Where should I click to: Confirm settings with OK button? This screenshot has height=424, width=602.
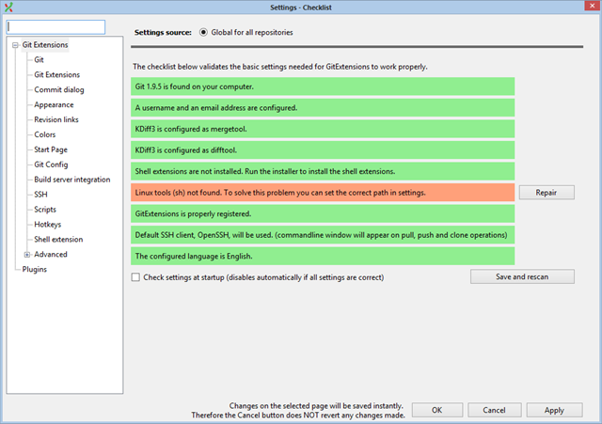(x=436, y=410)
